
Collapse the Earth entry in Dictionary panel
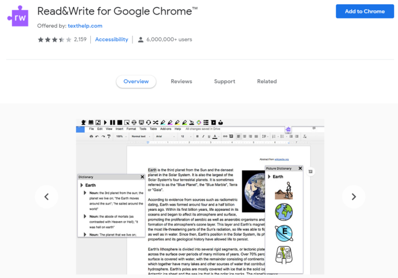pos(82,185)
